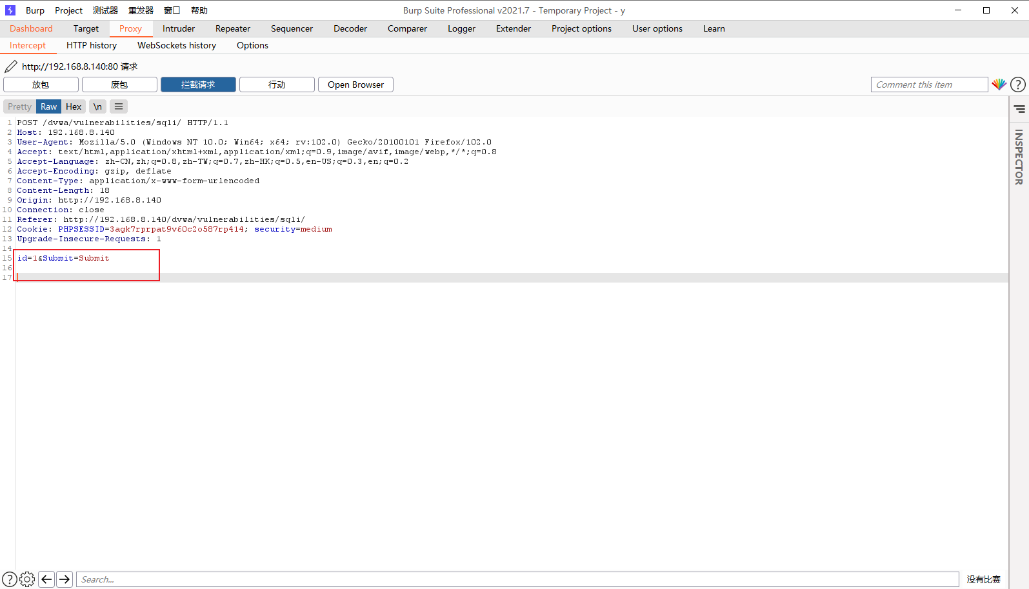Switch to the Logger tab

(x=461, y=28)
